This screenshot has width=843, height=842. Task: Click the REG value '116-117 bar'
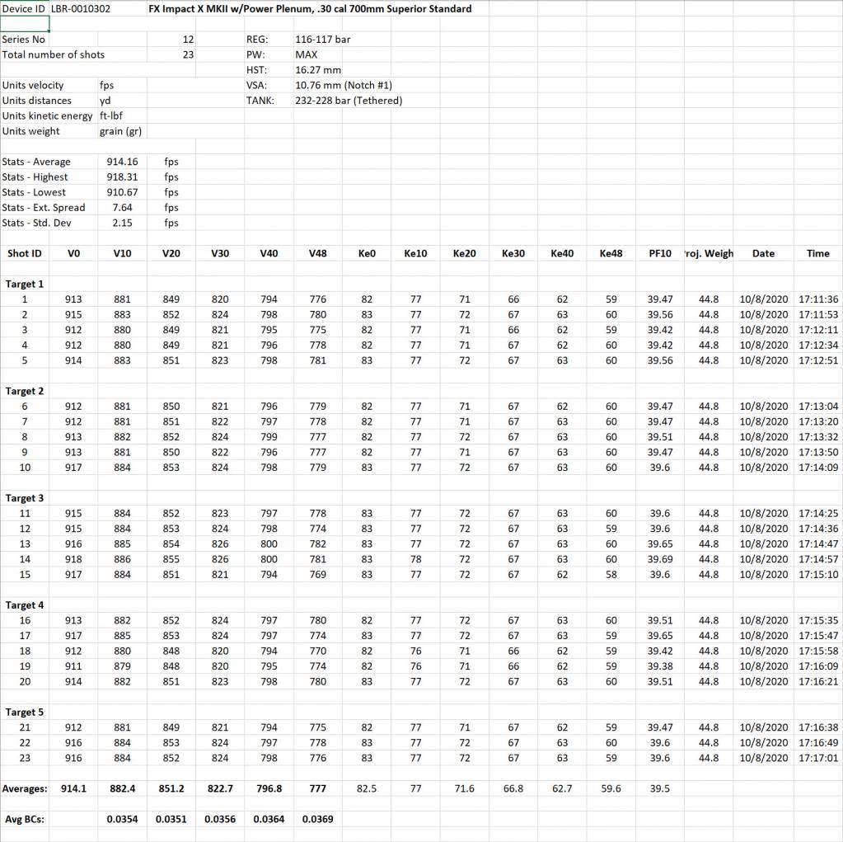tap(322, 40)
